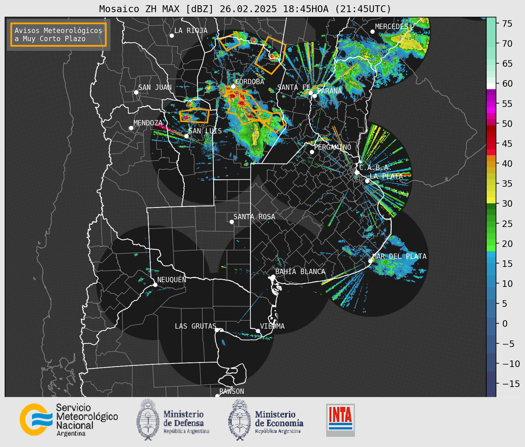Click the RAWSON city marker dot

217,396
